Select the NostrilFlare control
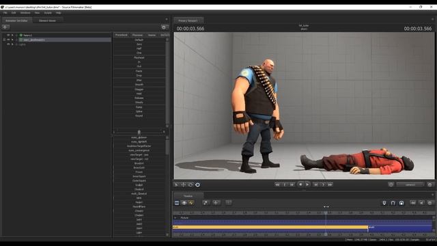This screenshot has width=437, height=246. (139, 206)
